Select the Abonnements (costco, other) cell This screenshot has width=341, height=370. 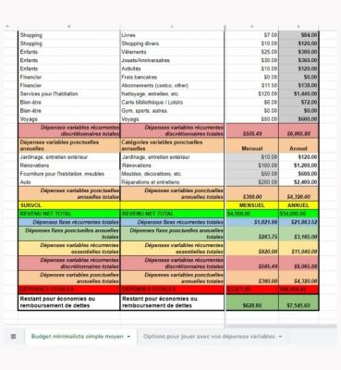pos(172,85)
